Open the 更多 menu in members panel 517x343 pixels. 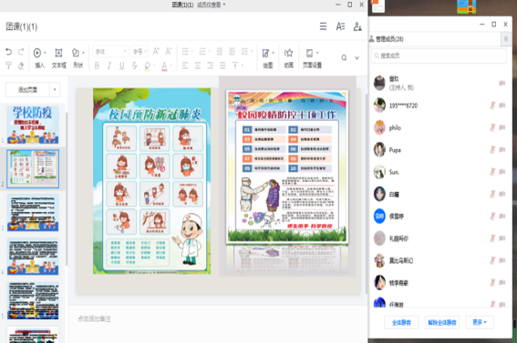[480, 322]
